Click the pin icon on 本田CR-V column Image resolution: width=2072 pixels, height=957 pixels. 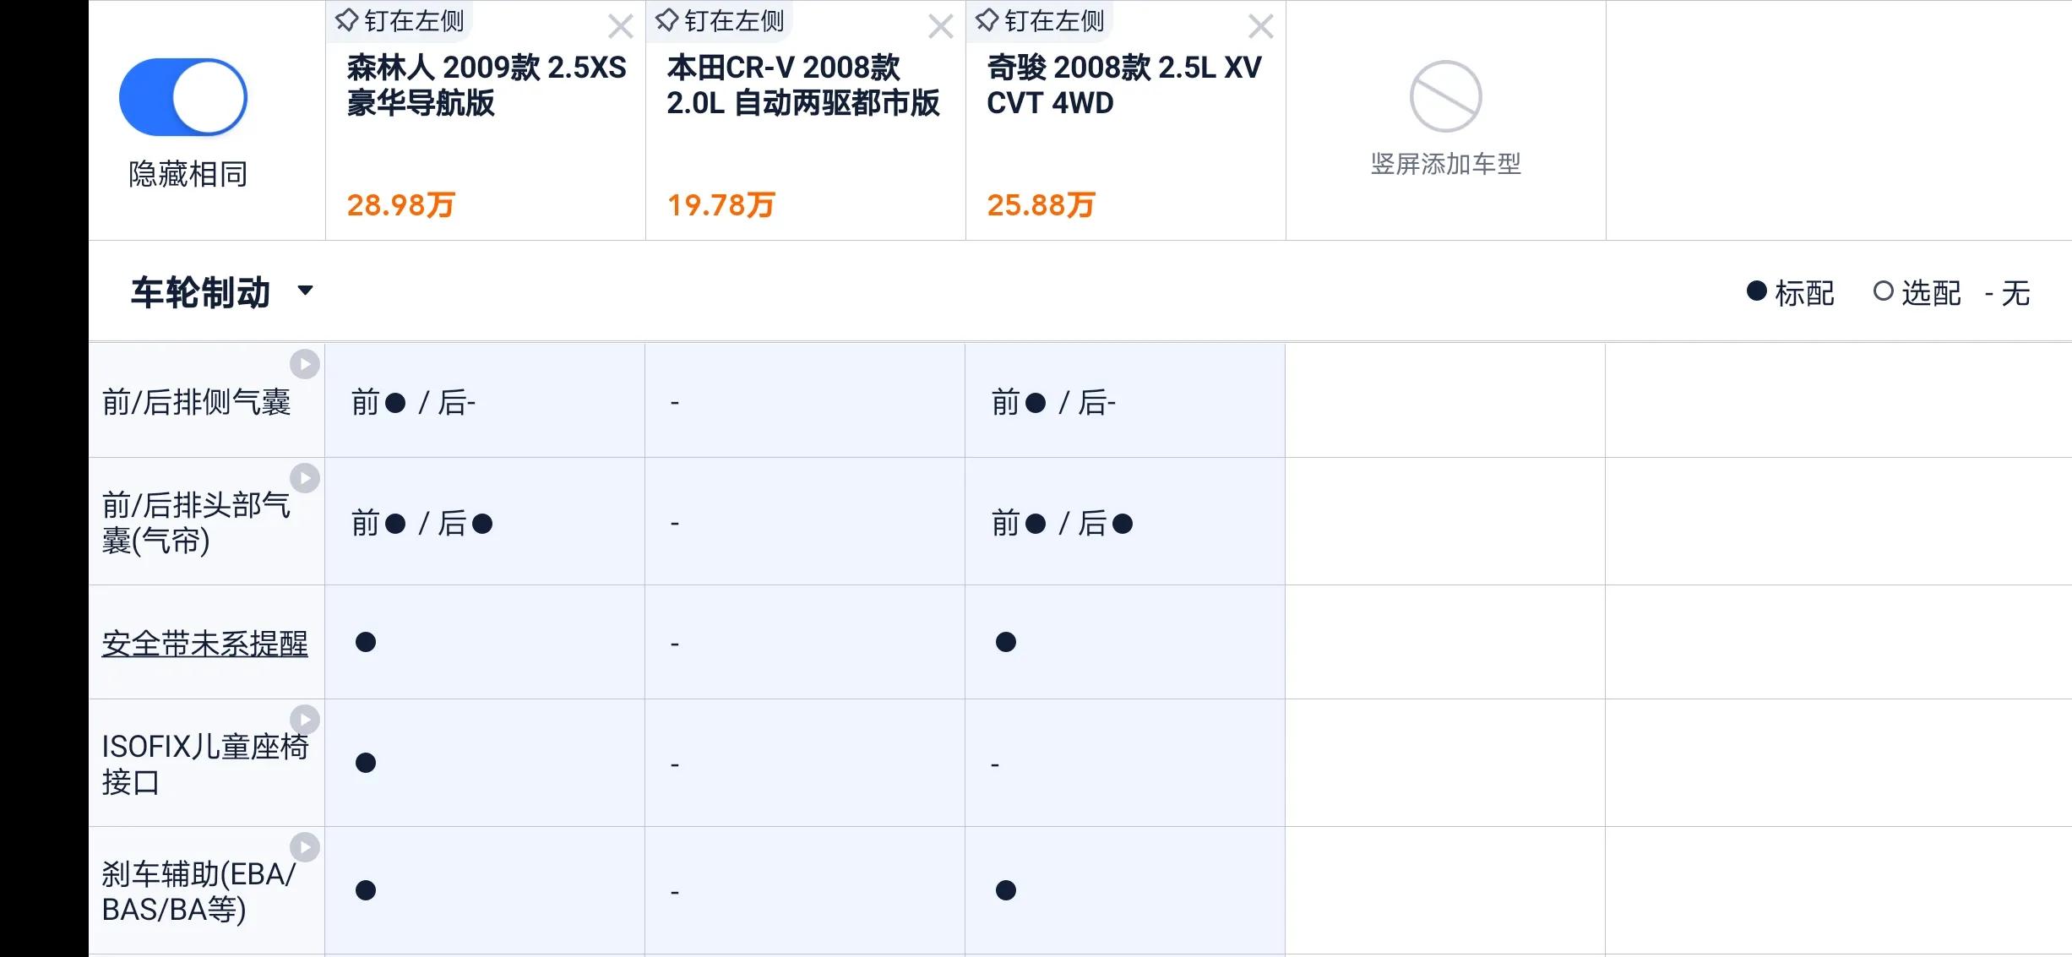[x=666, y=19]
